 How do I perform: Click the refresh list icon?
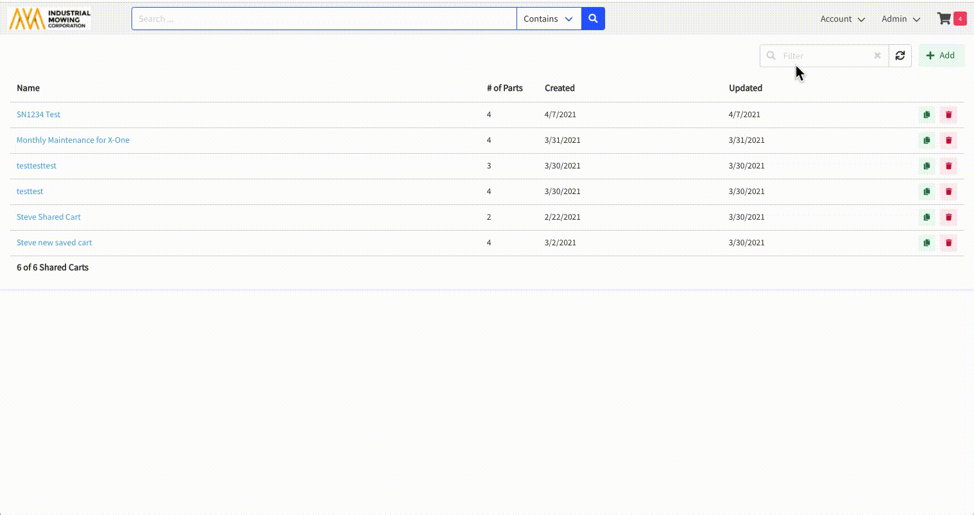900,56
